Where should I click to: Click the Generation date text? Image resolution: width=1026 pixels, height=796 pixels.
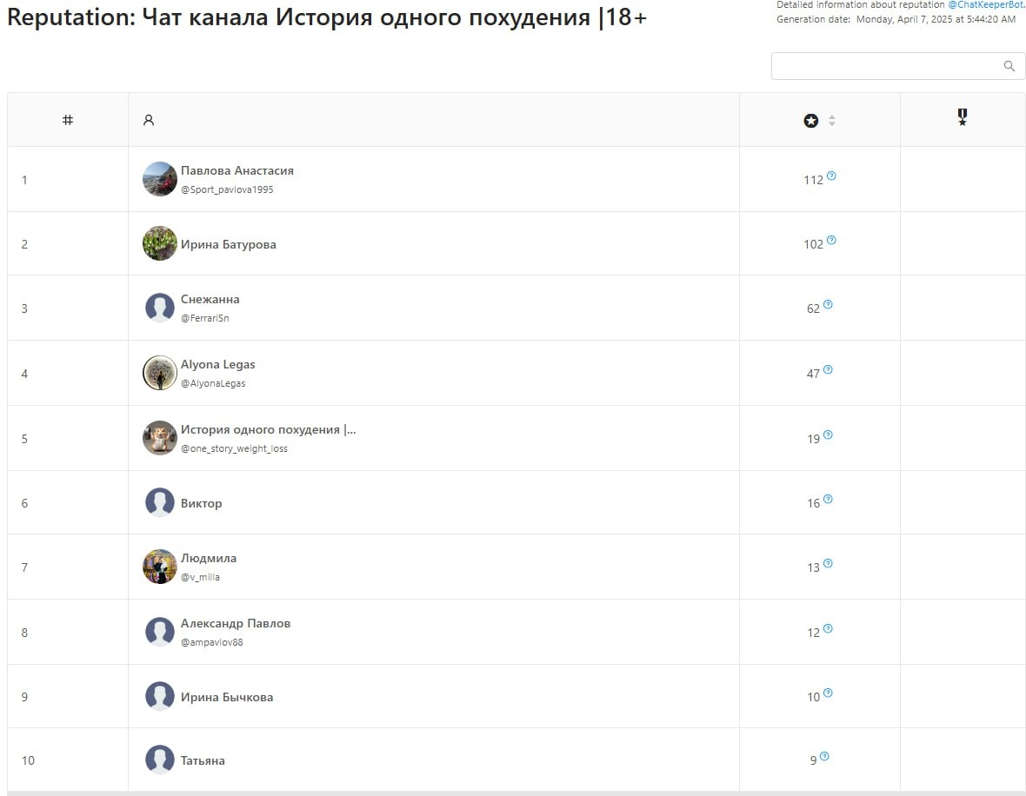(x=896, y=20)
